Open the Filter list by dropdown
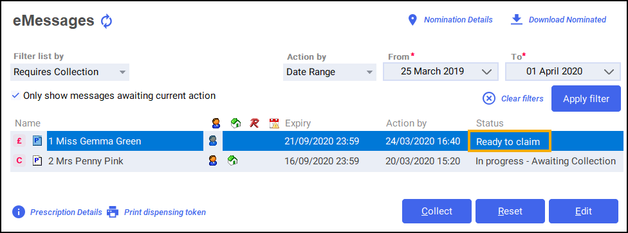628x233 pixels. [x=69, y=73]
